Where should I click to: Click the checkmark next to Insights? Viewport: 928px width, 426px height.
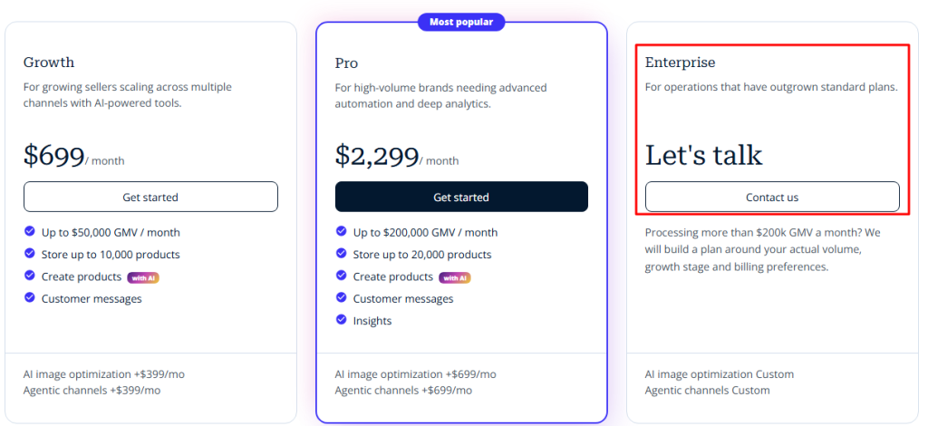tap(341, 319)
